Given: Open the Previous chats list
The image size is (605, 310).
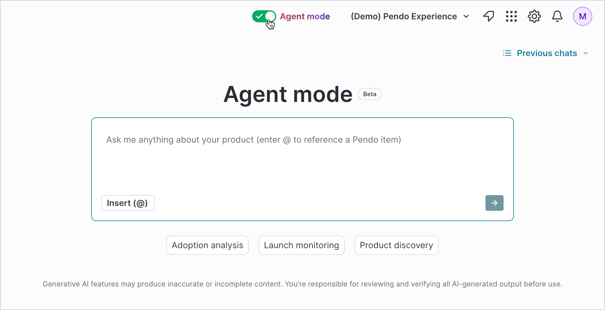Looking at the screenshot, I should point(547,53).
